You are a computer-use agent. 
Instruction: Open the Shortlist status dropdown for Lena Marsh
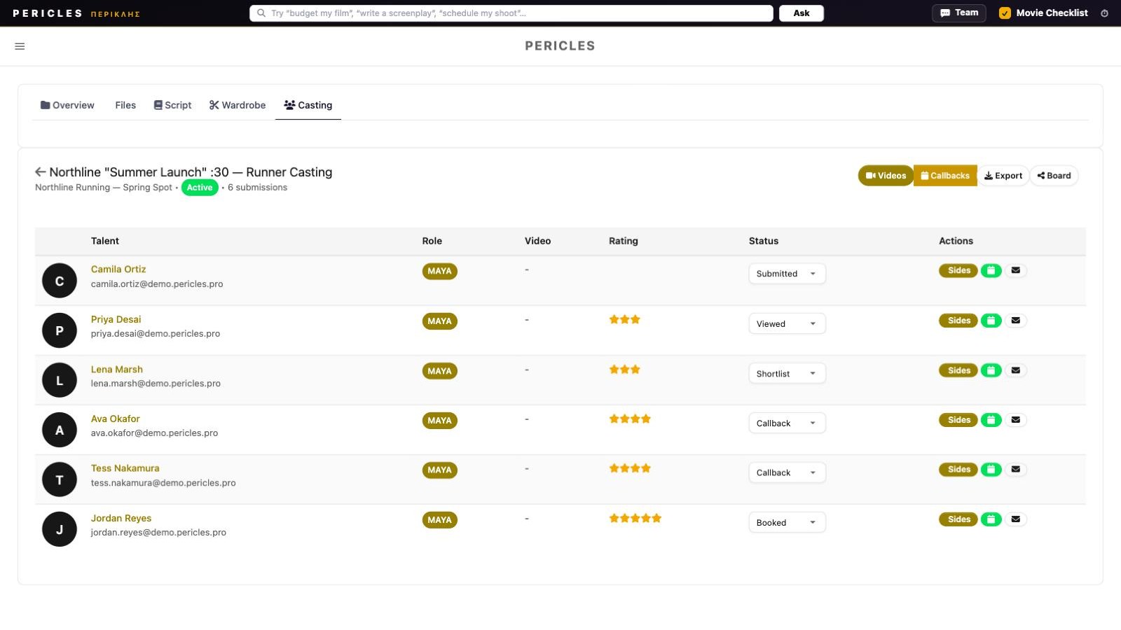[787, 373]
